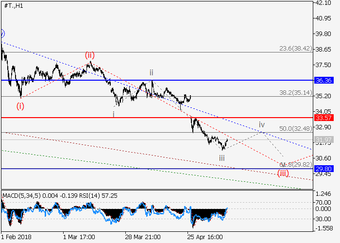Select the green 'ii' sub-wave label
This screenshot has width=340, height=243.
click(152, 72)
